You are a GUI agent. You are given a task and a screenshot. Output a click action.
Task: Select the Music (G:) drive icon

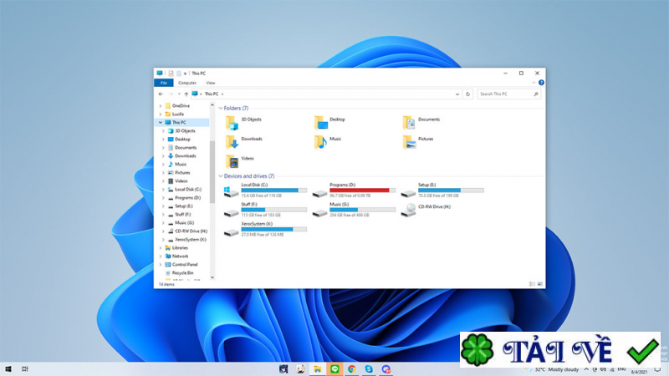319,211
